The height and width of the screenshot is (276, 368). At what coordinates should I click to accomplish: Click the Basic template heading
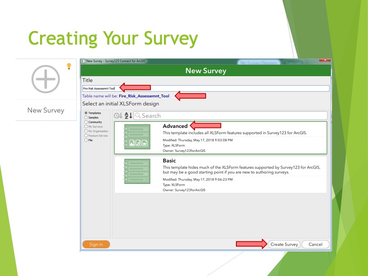click(x=169, y=161)
